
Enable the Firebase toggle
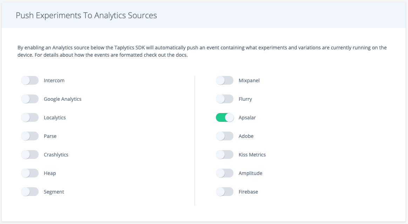[x=225, y=192]
